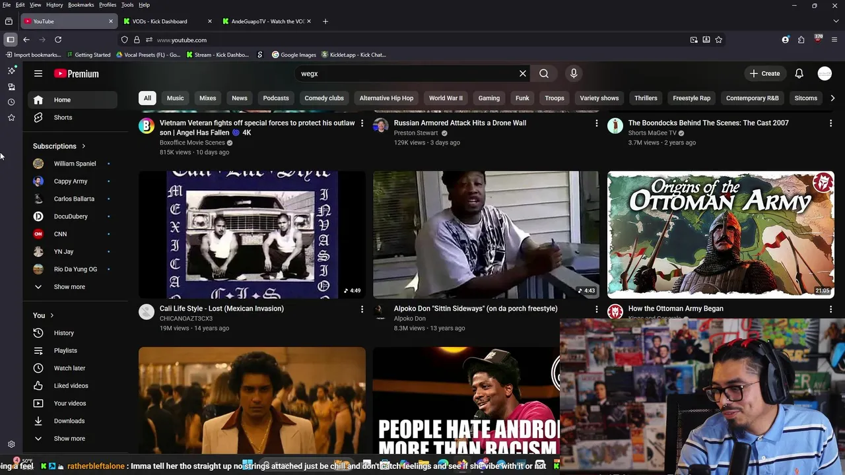Switch to VODs - Kick Dashboard tab

pos(168,21)
